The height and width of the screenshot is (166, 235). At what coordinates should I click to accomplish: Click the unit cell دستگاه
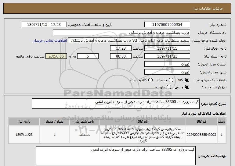(x=85, y=135)
